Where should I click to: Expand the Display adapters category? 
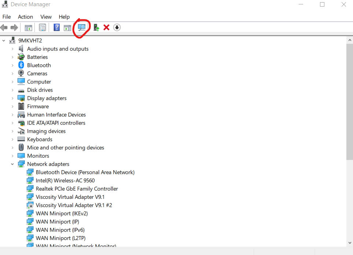click(12, 98)
